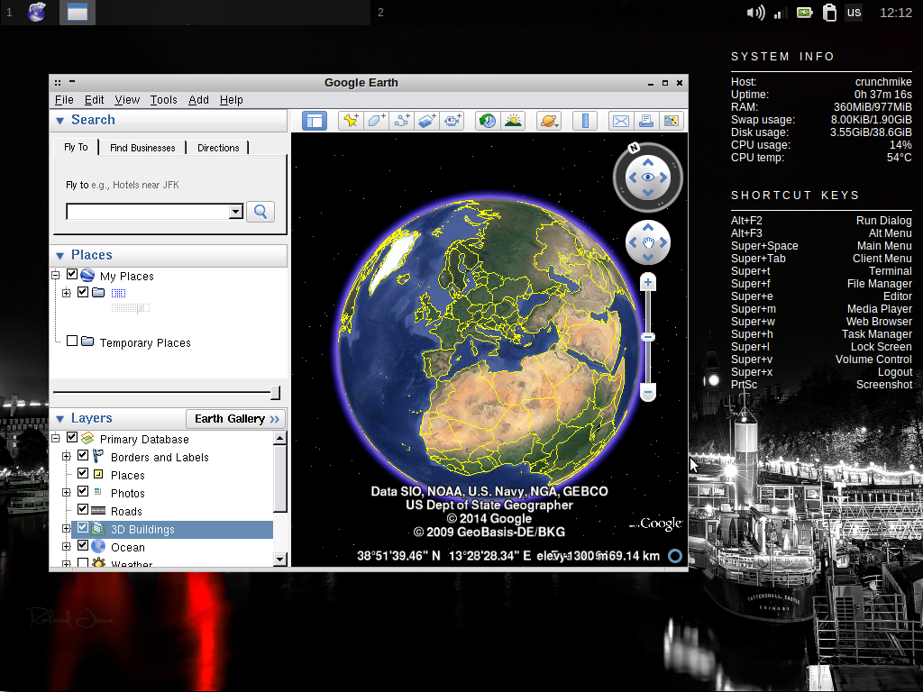Click us keyboard layout indicator
The height and width of the screenshot is (692, 923).
click(x=854, y=13)
